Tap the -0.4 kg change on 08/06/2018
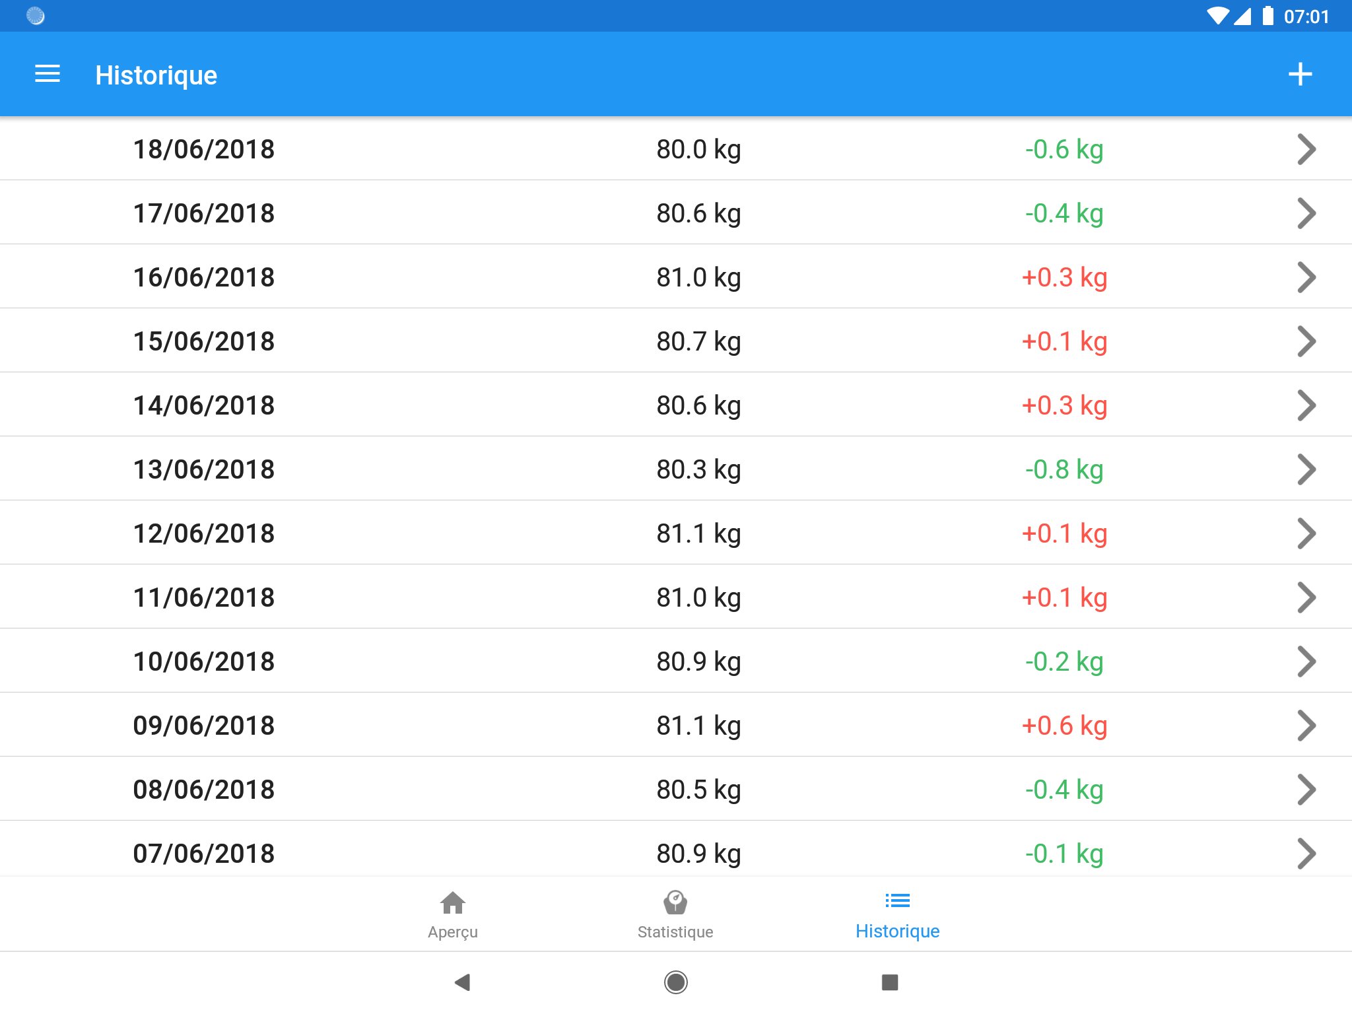The image size is (1352, 1014). [1064, 790]
